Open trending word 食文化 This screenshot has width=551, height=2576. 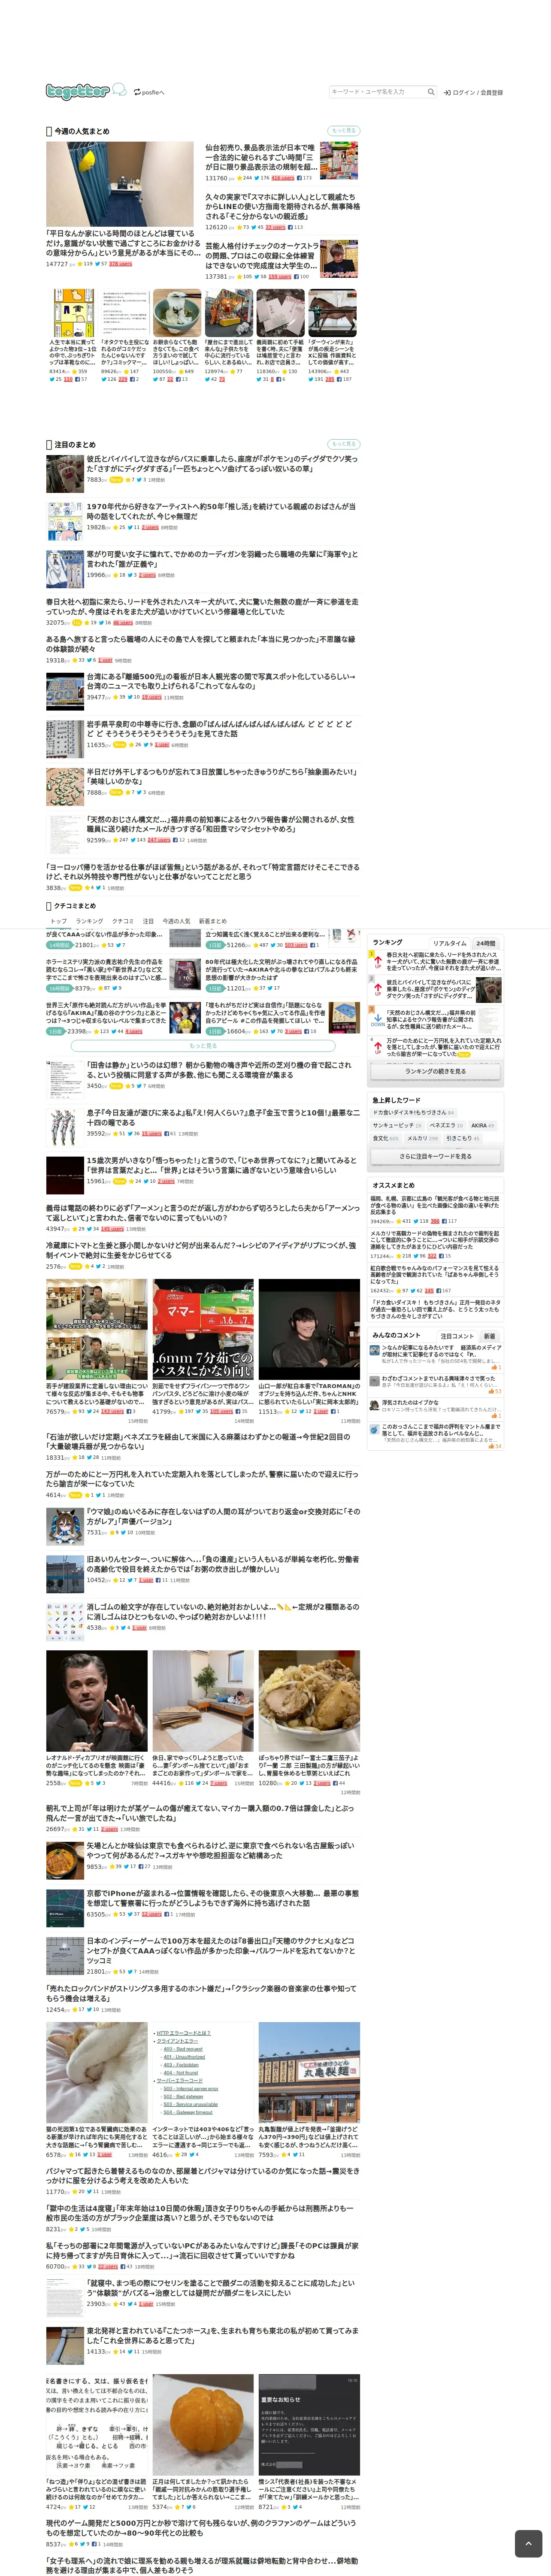coord(385,1138)
